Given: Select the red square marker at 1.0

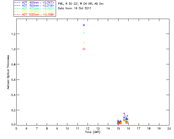Looking at the screenshot, I should [84, 49].
